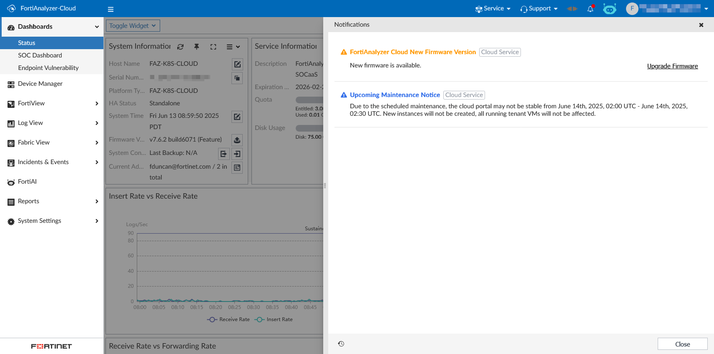Refresh the System Information widget
This screenshot has width=714, height=354.
pyautogui.click(x=180, y=47)
